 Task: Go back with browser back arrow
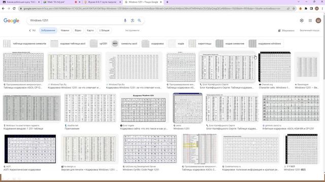click(x=3, y=9)
